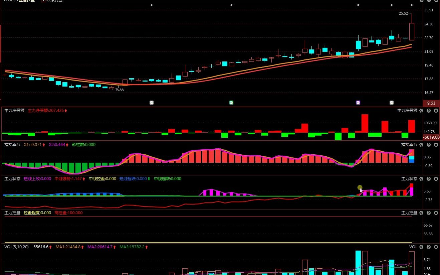Viewport: 440px width, 275px height.
Task: Click the 9.63 highlighted axis value
Action: (431, 103)
